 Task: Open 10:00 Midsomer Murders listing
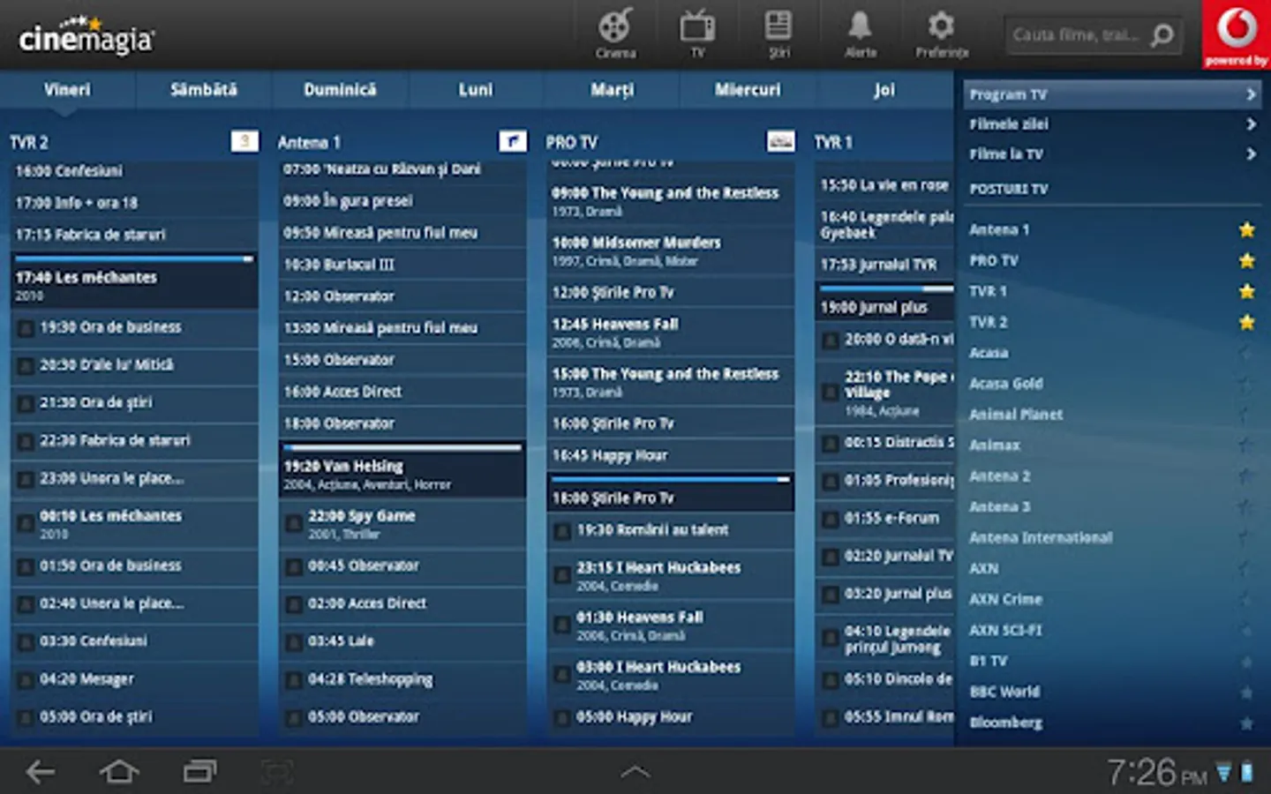coord(671,250)
